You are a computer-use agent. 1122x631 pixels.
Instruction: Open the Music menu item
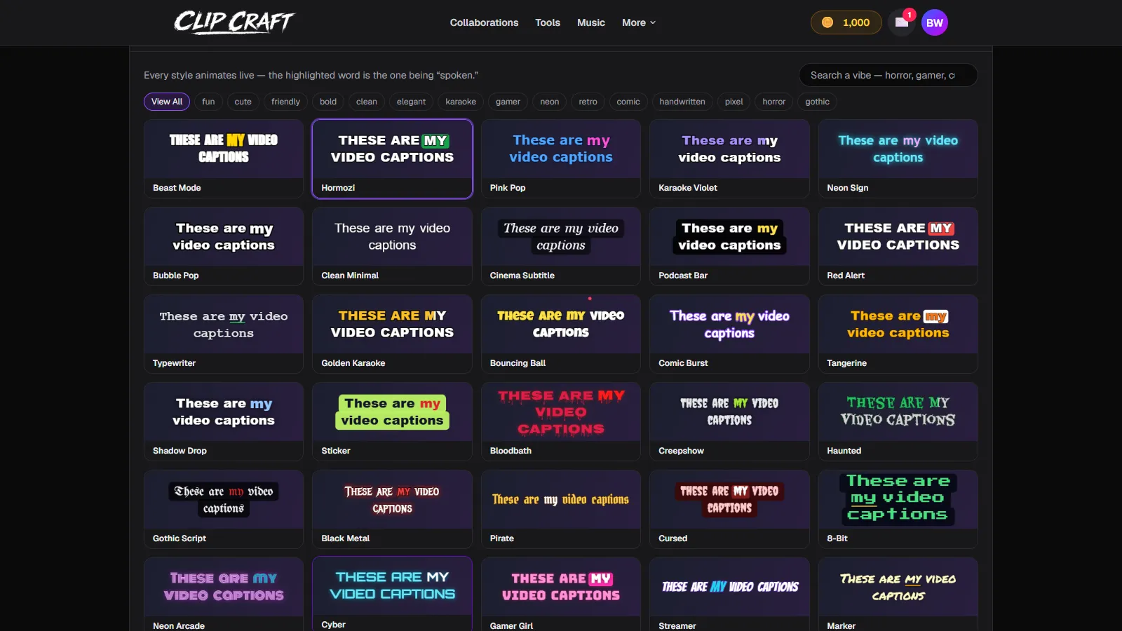tap(591, 22)
